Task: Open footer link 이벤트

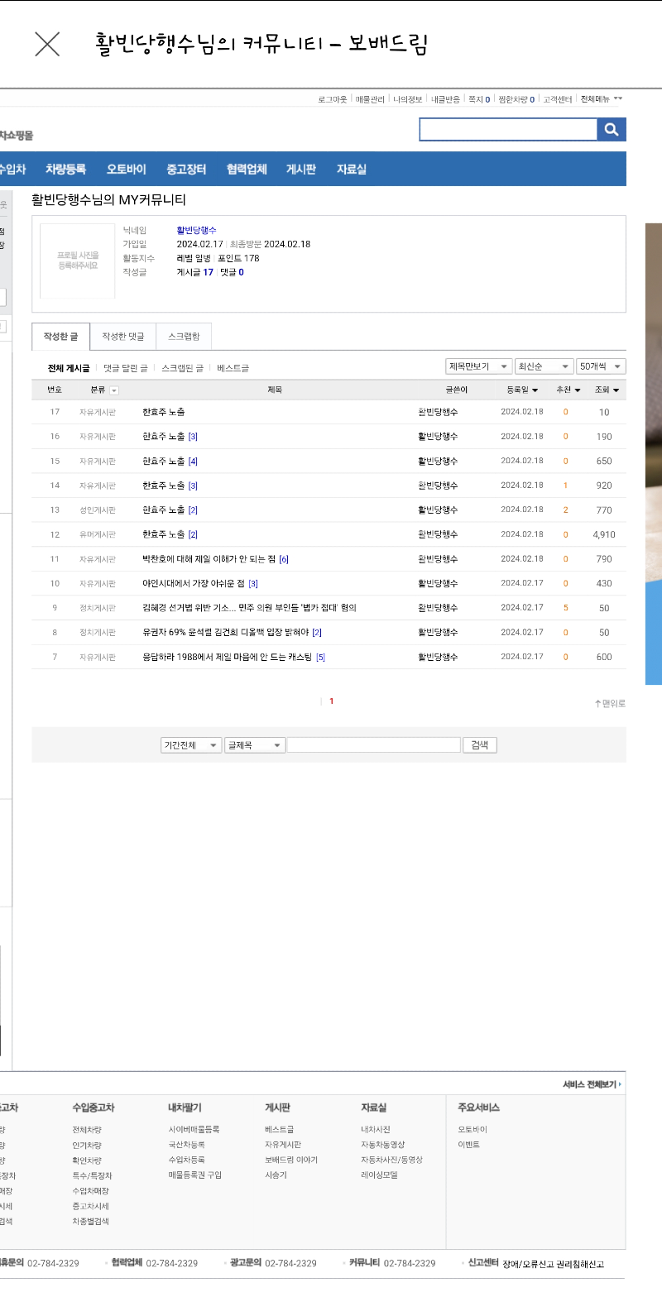Action: pos(468,1145)
